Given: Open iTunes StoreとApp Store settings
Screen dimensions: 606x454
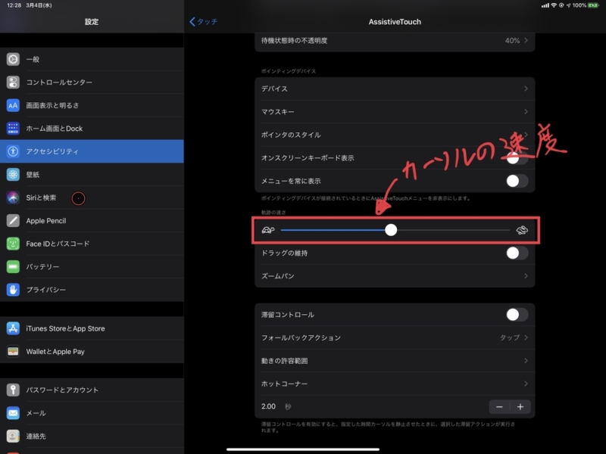Looking at the screenshot, I should click(x=92, y=328).
